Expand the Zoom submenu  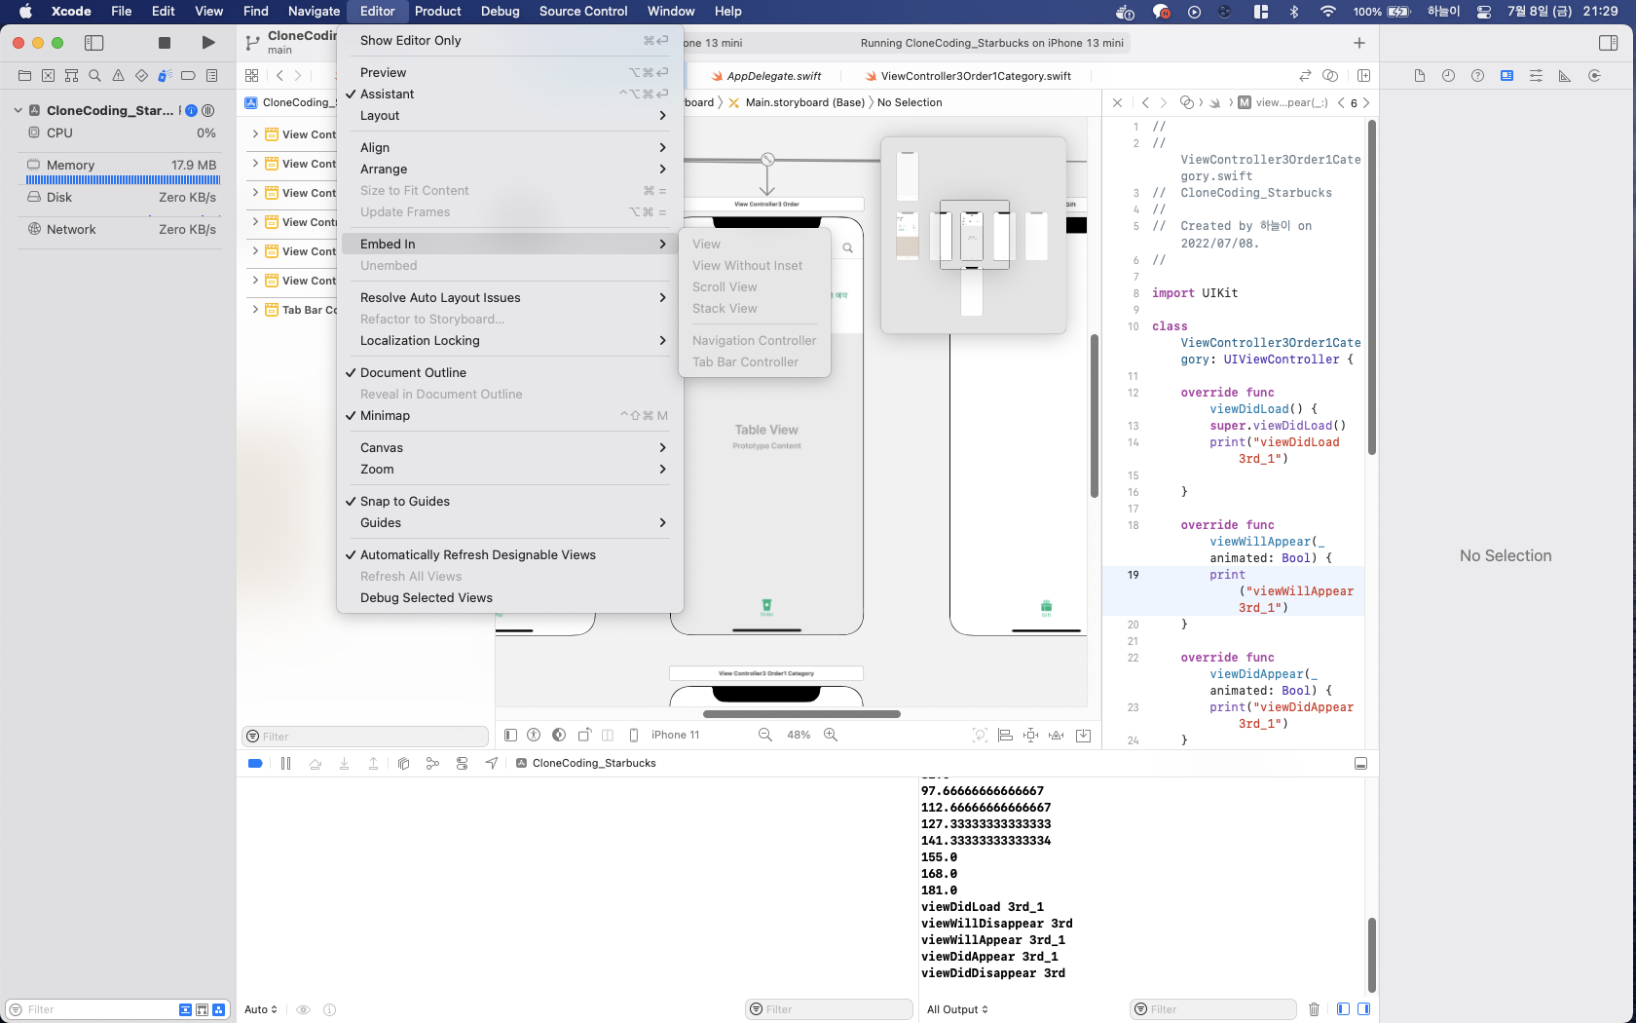[509, 470]
